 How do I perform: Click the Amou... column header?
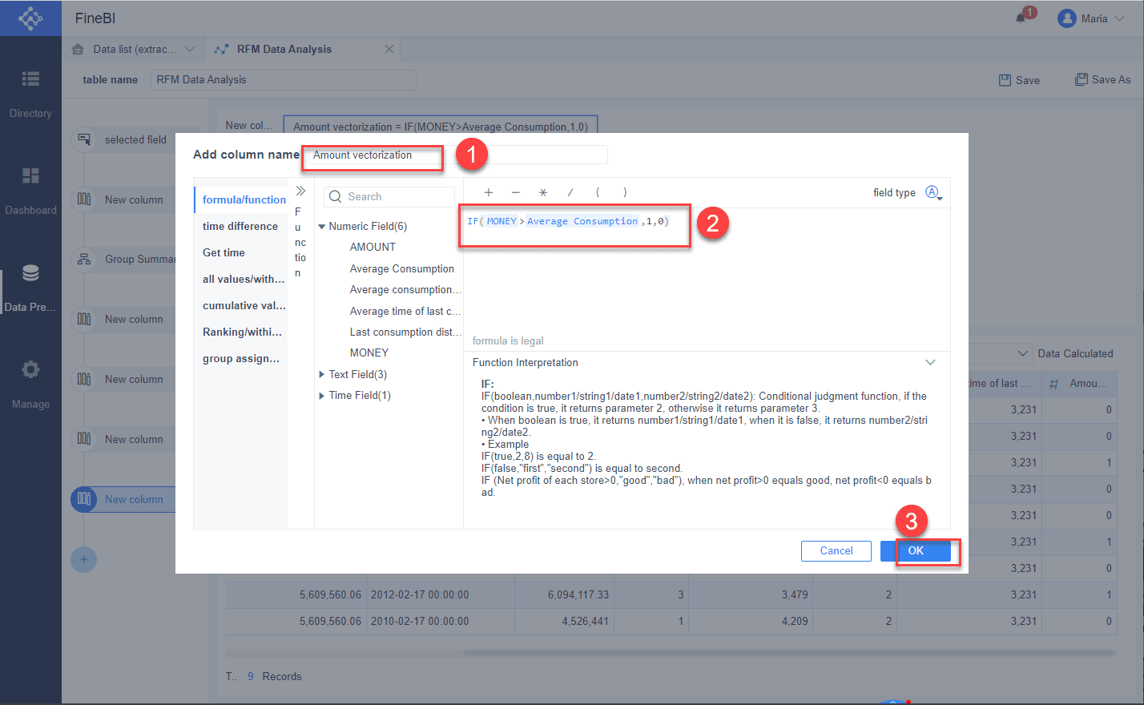[1080, 384]
